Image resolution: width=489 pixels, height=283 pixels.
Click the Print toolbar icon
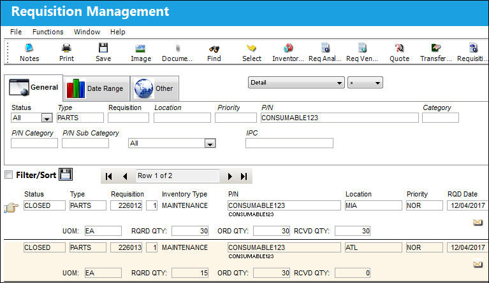tap(66, 48)
